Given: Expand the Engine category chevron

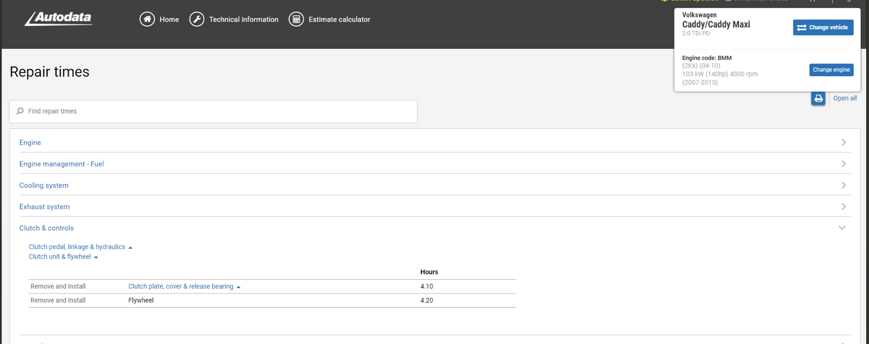Looking at the screenshot, I should pos(843,142).
